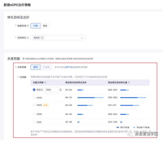Select the 4000 daily budget radio
Image resolution: width=163 pixels, height=141 pixels.
tap(34, 98)
